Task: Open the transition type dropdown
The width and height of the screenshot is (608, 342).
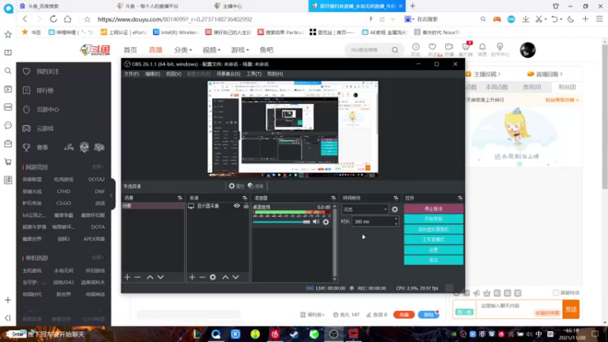Action: point(365,210)
